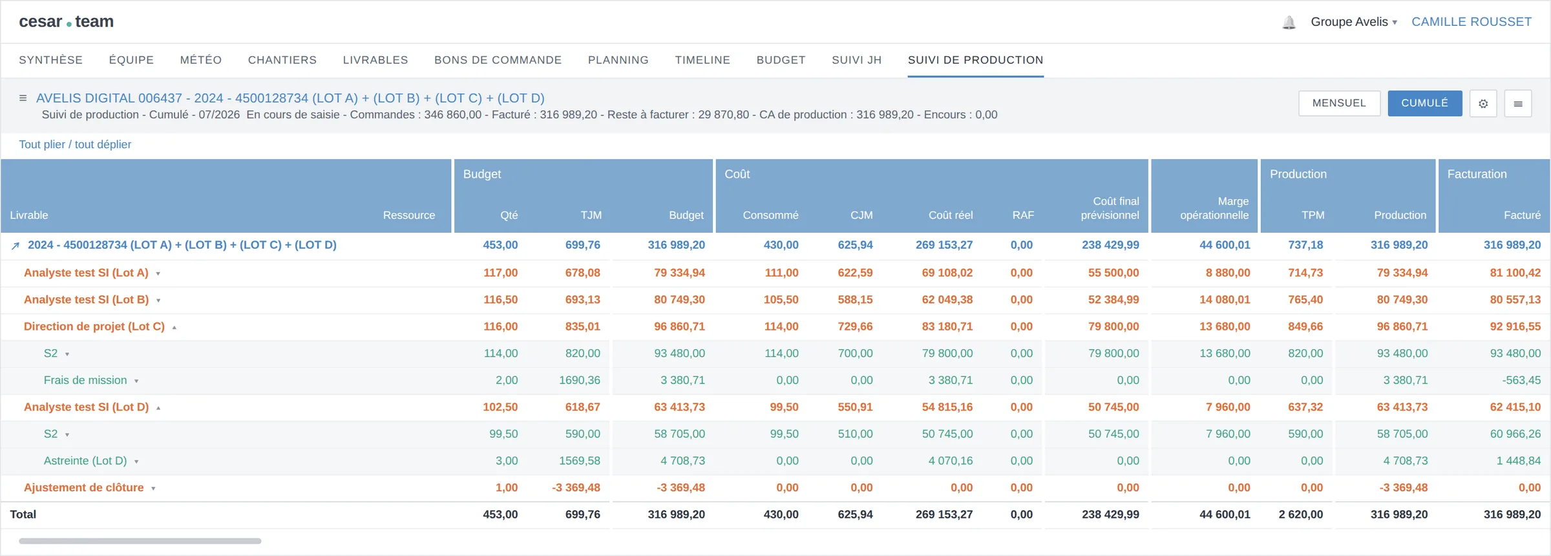Viewport: 1551px width, 556px height.
Task: Collapse Direction de projet (Lot C) row
Action: [x=174, y=328]
